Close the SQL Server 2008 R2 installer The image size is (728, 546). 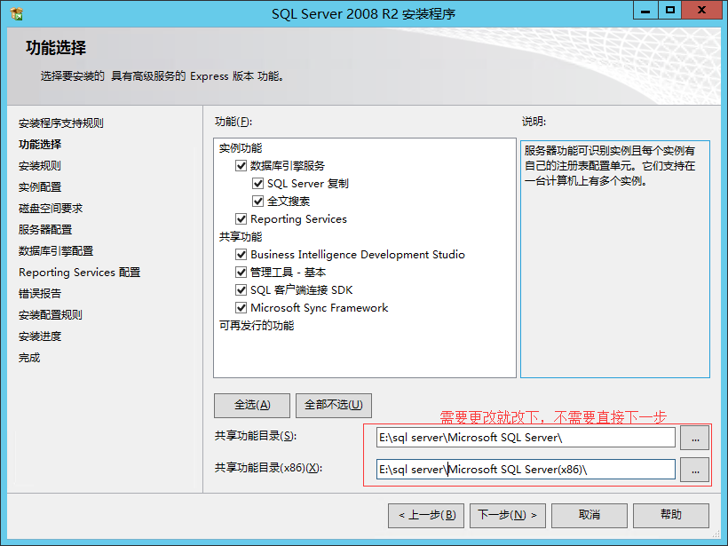point(701,11)
